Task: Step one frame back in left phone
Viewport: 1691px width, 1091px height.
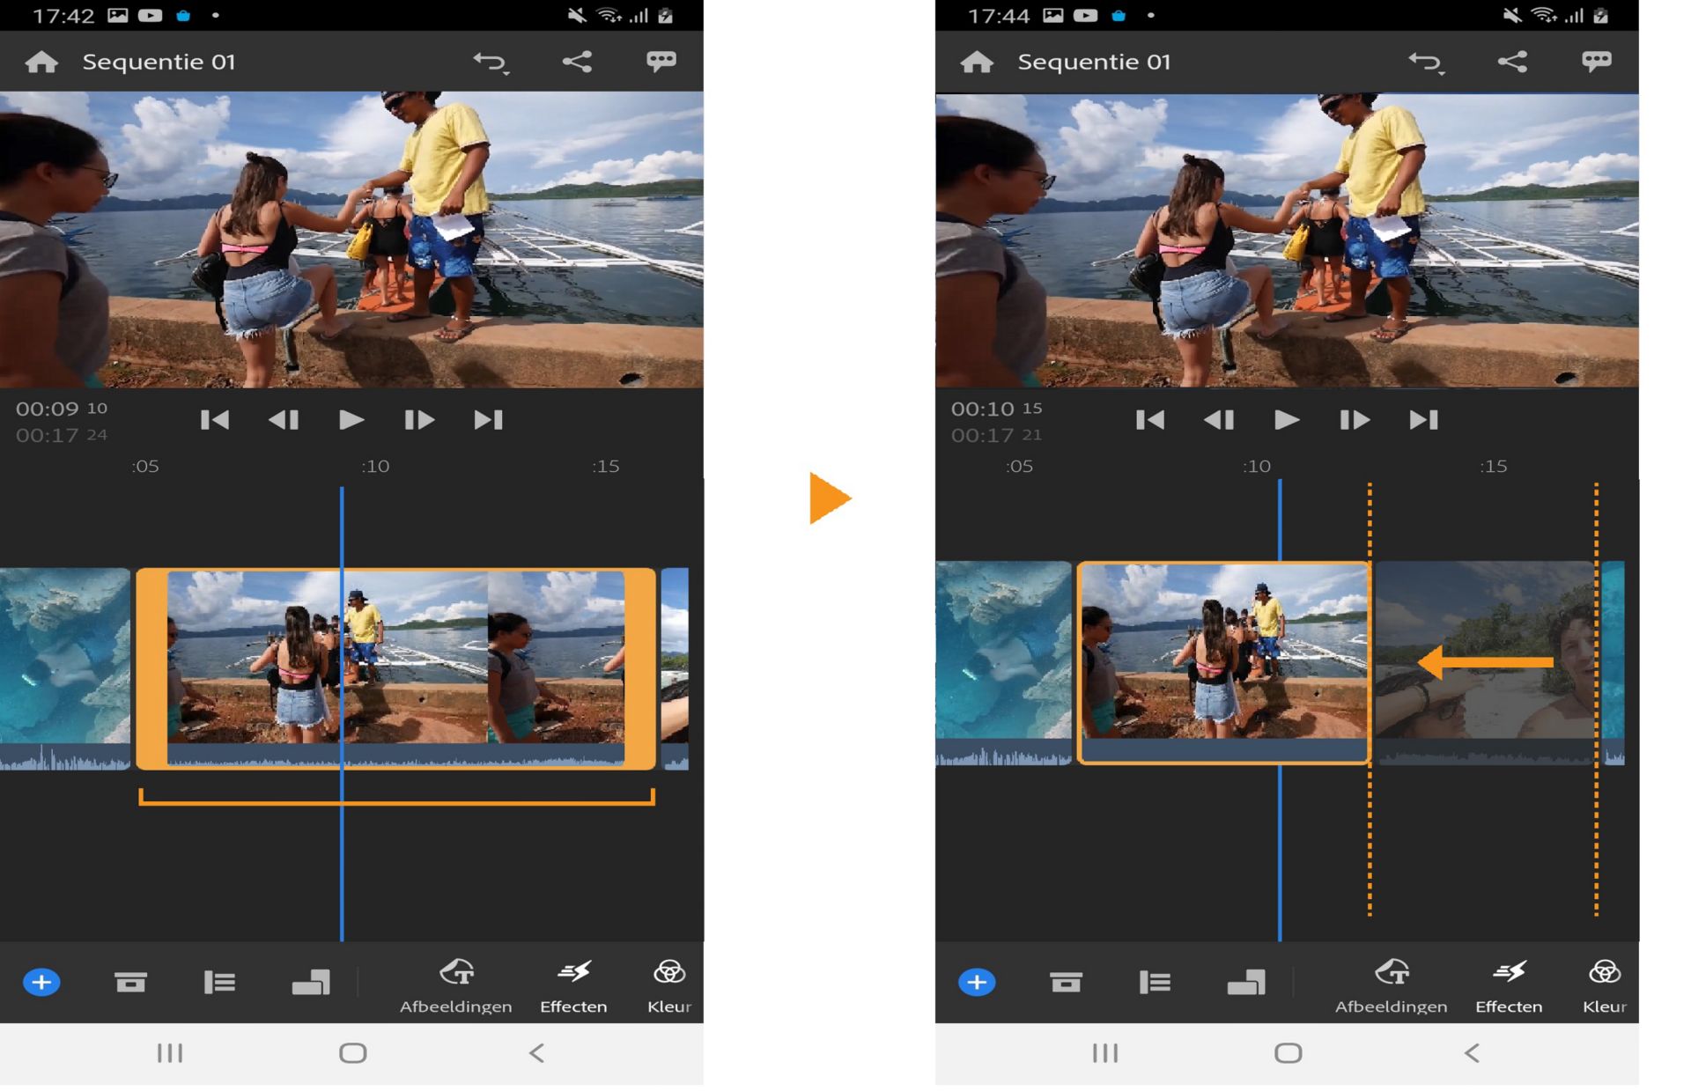Action: click(284, 420)
